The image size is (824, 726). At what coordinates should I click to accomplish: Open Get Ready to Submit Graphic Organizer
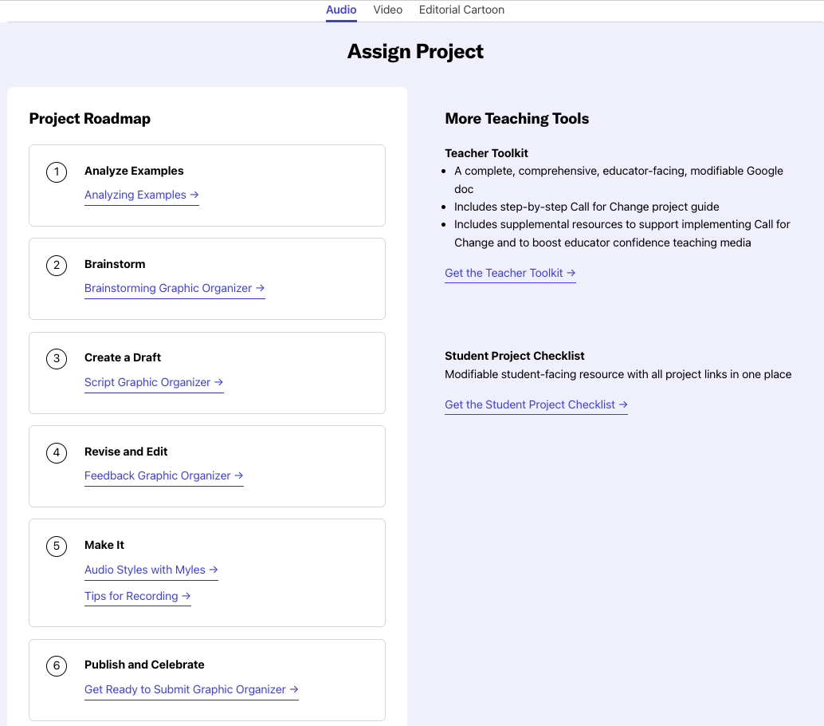[191, 689]
